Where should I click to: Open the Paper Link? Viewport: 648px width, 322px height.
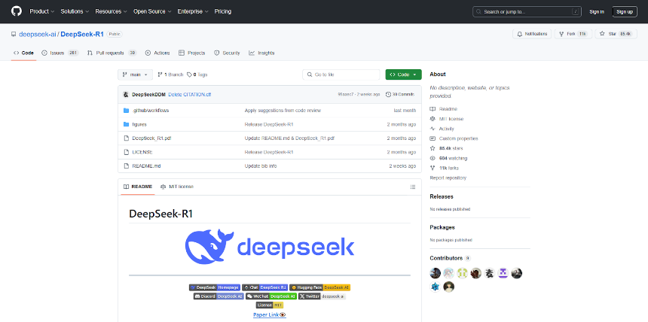[270, 315]
